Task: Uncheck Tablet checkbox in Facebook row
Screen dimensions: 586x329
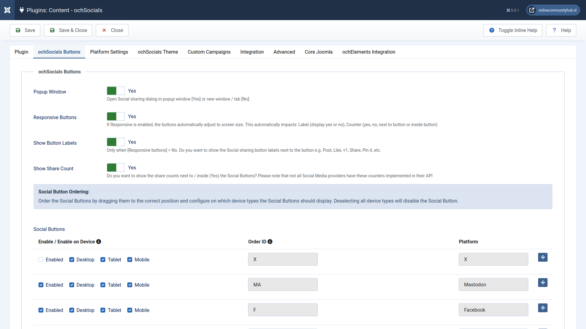Action: pyautogui.click(x=103, y=310)
